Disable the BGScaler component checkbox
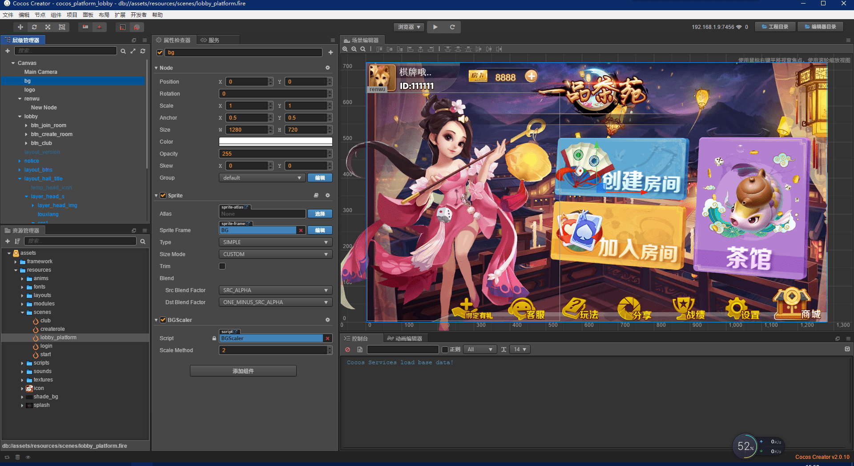 pos(163,320)
